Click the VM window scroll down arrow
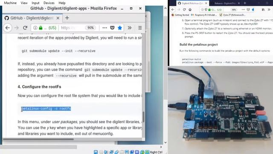Screen dimensions: 273x154 coord(166,142)
